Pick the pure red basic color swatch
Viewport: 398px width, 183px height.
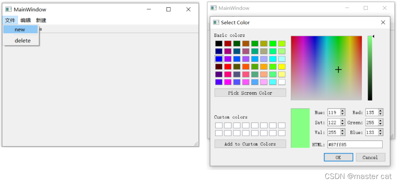pos(228,67)
